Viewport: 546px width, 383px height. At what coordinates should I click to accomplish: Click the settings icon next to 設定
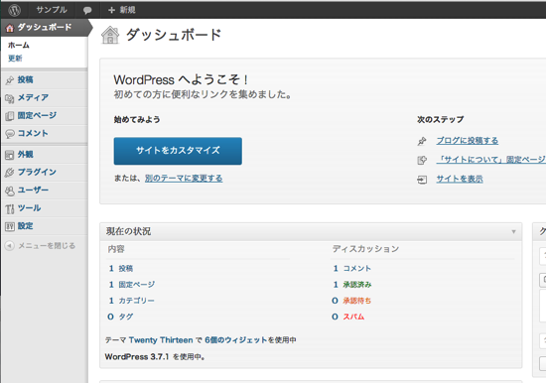point(10,226)
